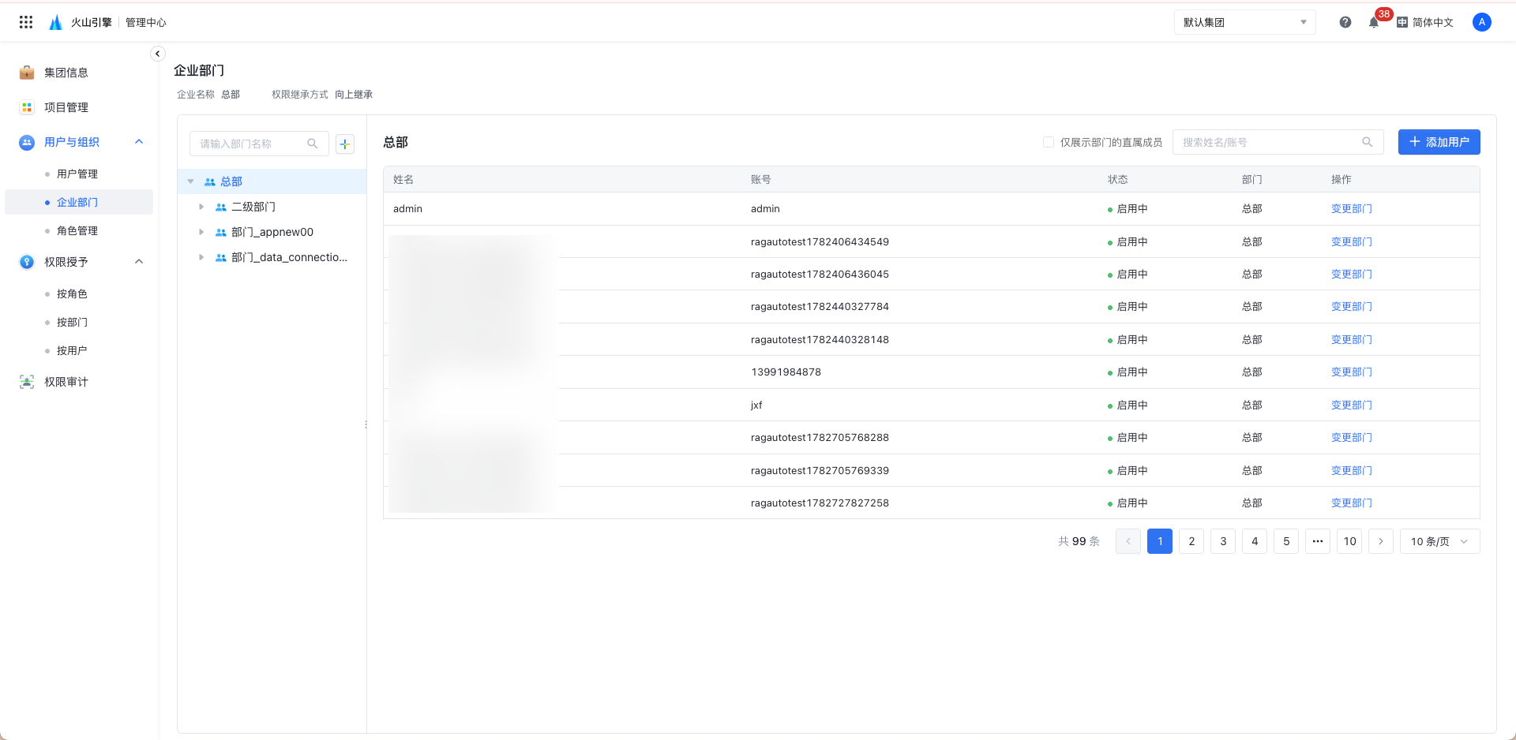Image resolution: width=1516 pixels, height=740 pixels.
Task: Open the notification bell with 38 badge
Action: pos(1374,22)
